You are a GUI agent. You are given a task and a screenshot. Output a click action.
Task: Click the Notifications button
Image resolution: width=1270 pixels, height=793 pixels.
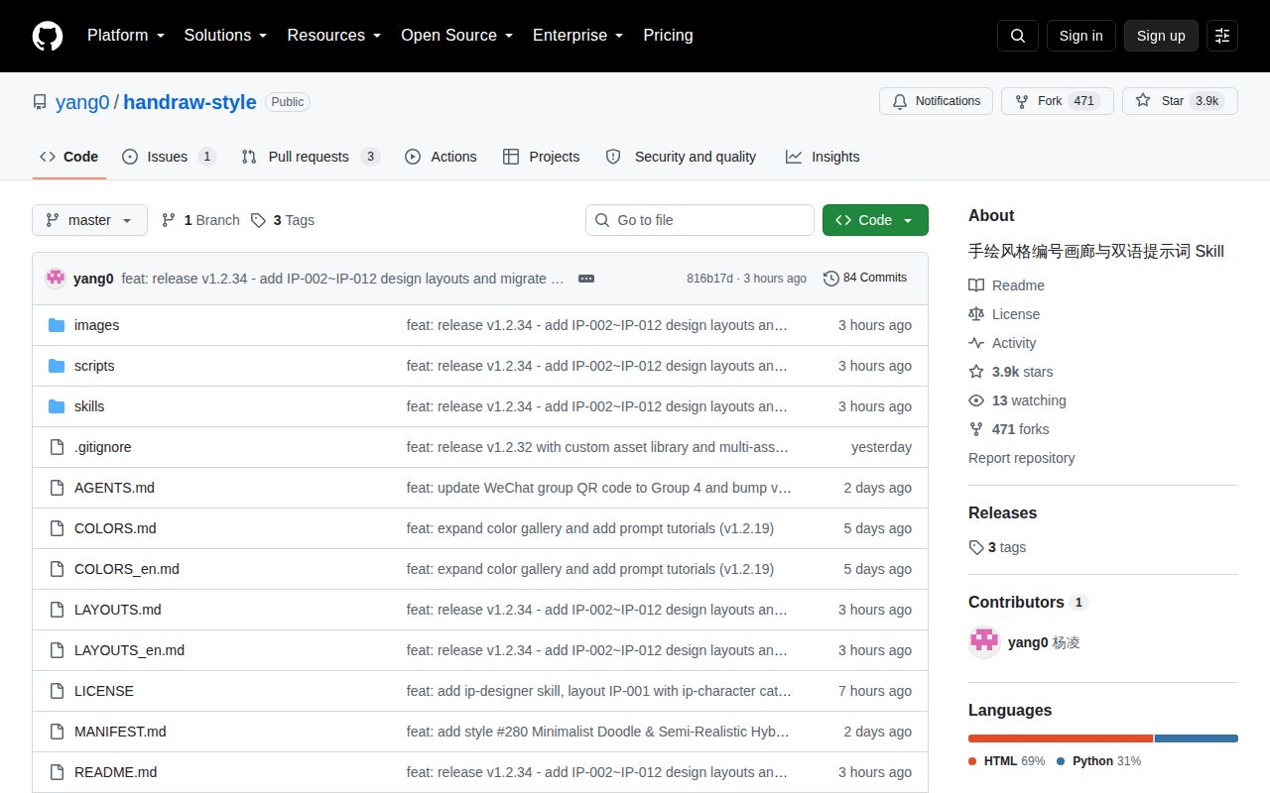(936, 101)
